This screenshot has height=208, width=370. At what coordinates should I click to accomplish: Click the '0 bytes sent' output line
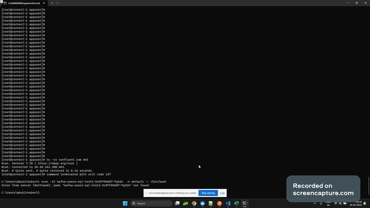[x=47, y=170]
